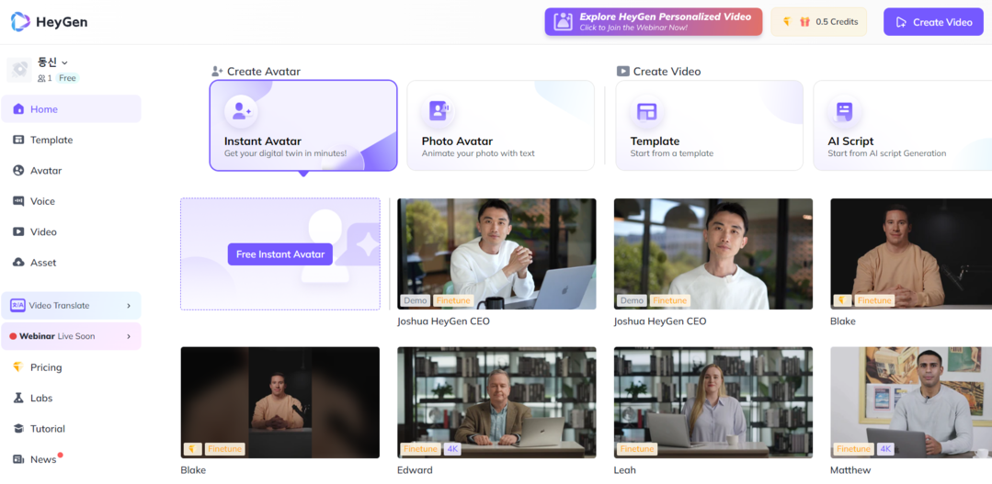Click the Pricing diamond icon
992x484 pixels.
coord(18,367)
